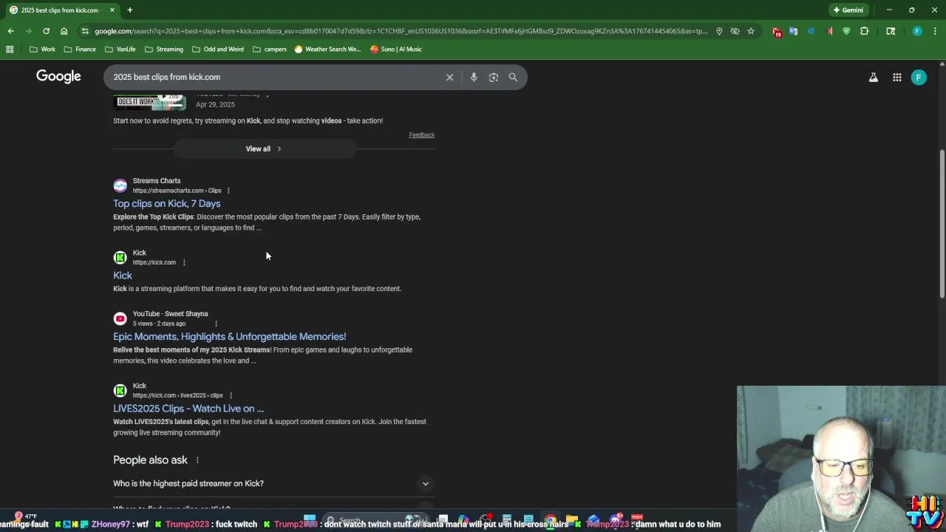Open the Work bookmark folder
This screenshot has height=532, width=946.
(x=42, y=49)
